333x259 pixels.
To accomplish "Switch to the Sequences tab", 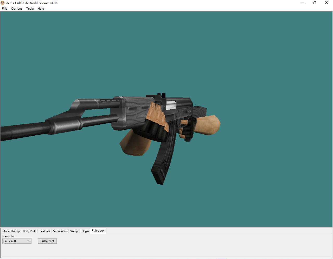I will tap(60, 231).
